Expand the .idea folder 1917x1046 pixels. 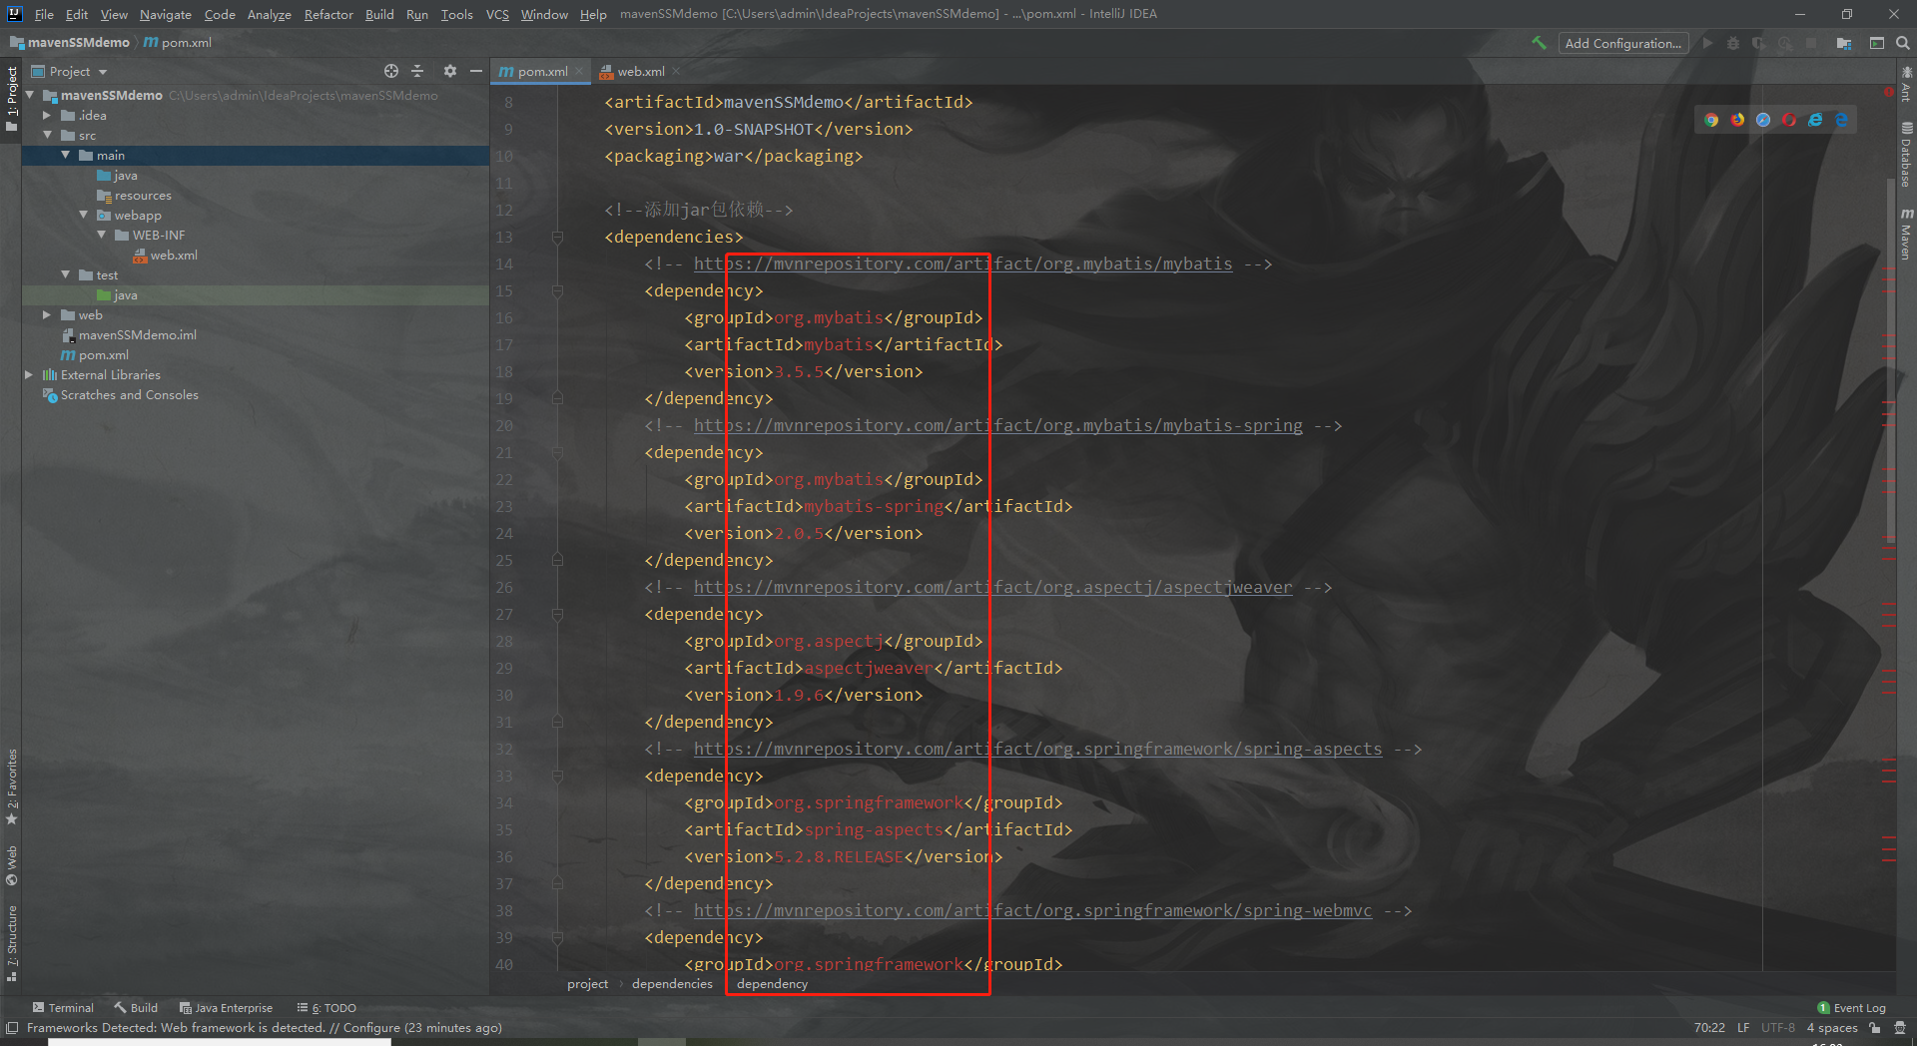tap(47, 115)
